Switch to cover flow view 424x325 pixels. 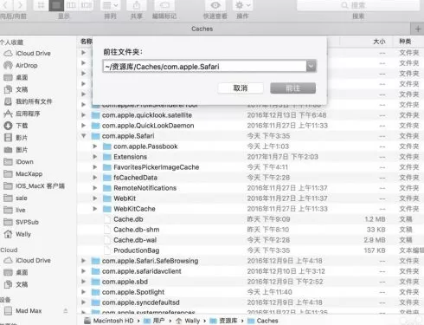coord(86,5)
